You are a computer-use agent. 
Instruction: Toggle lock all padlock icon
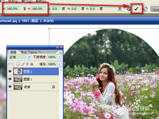click(x=32, y=64)
